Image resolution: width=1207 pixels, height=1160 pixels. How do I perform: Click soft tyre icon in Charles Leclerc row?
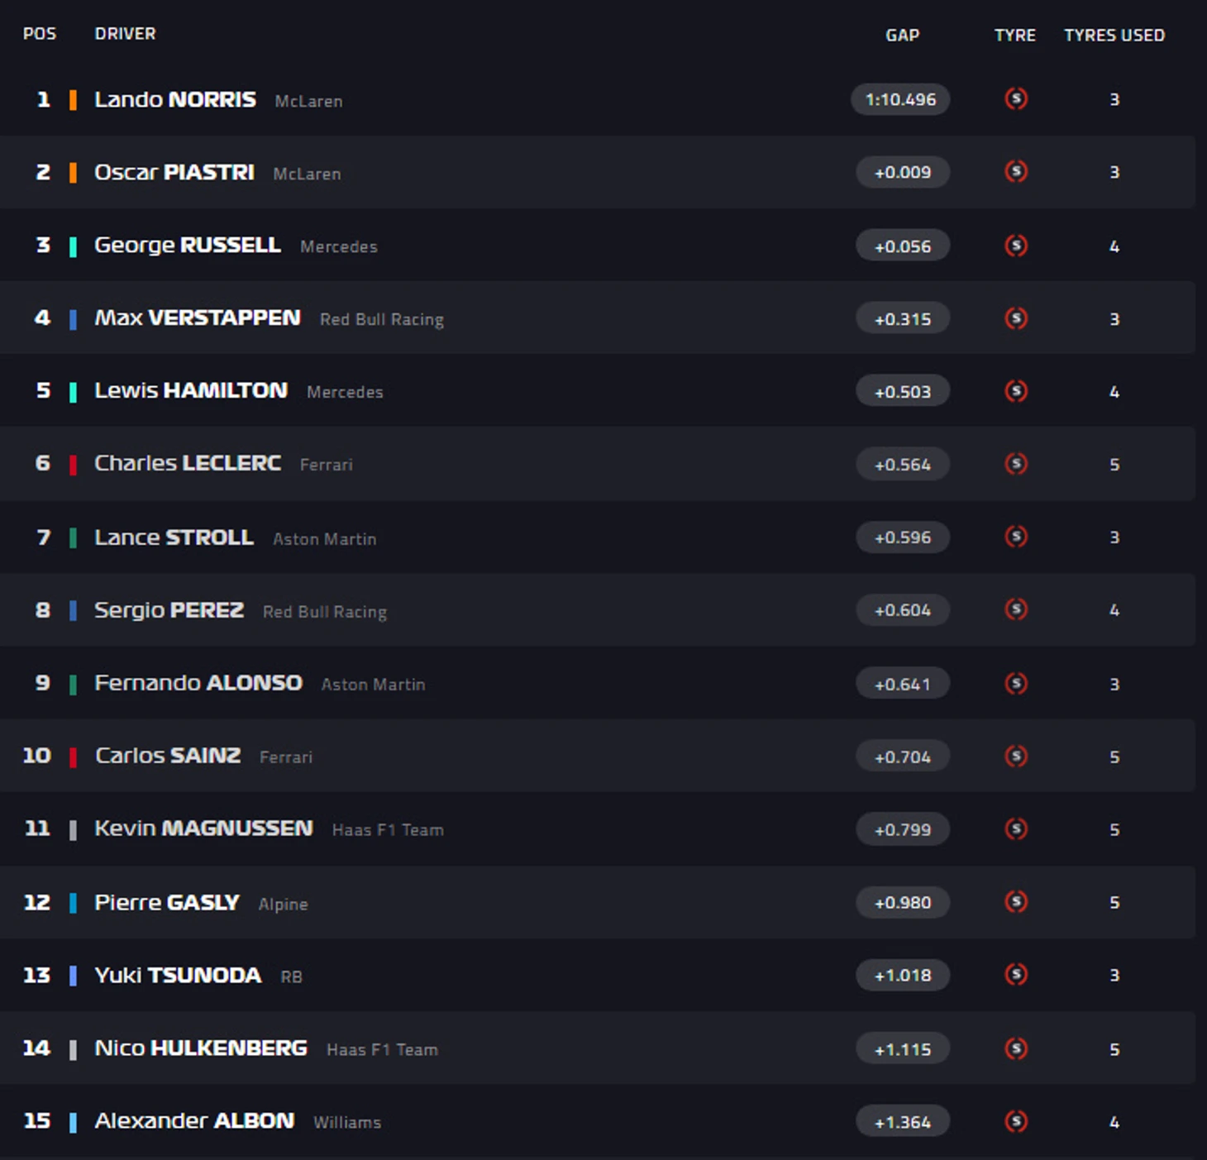click(x=1016, y=464)
